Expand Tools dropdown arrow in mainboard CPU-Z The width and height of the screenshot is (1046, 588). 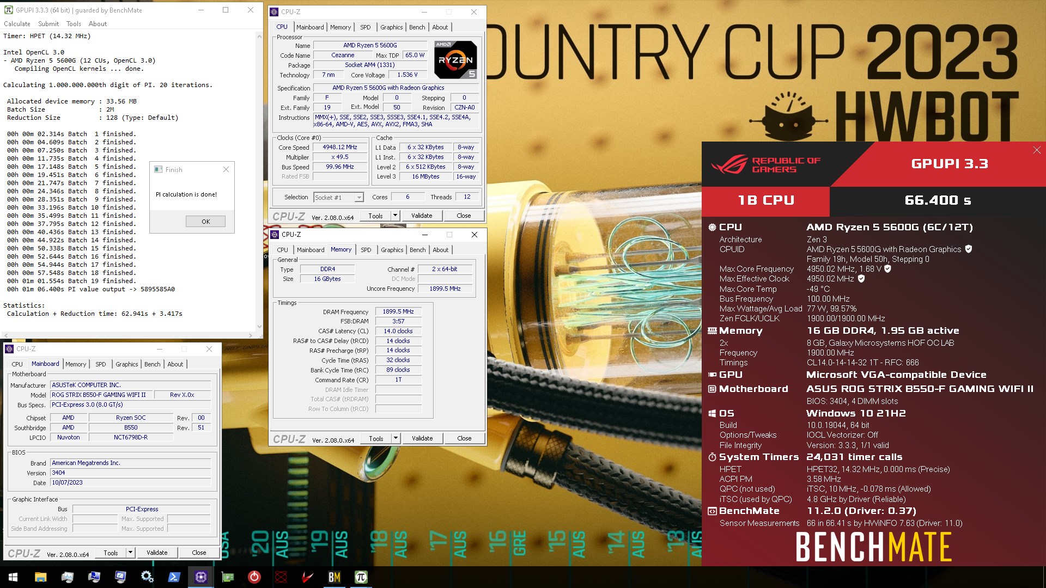point(130,553)
